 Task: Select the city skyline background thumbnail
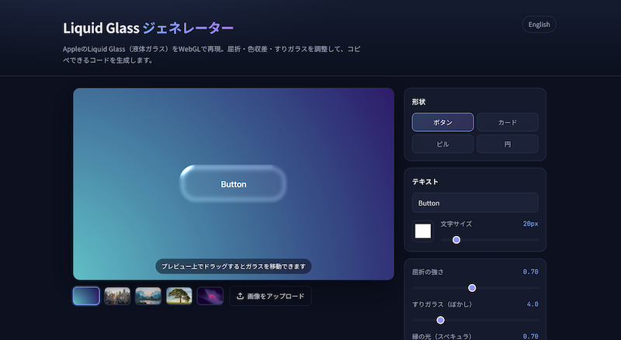tap(117, 296)
